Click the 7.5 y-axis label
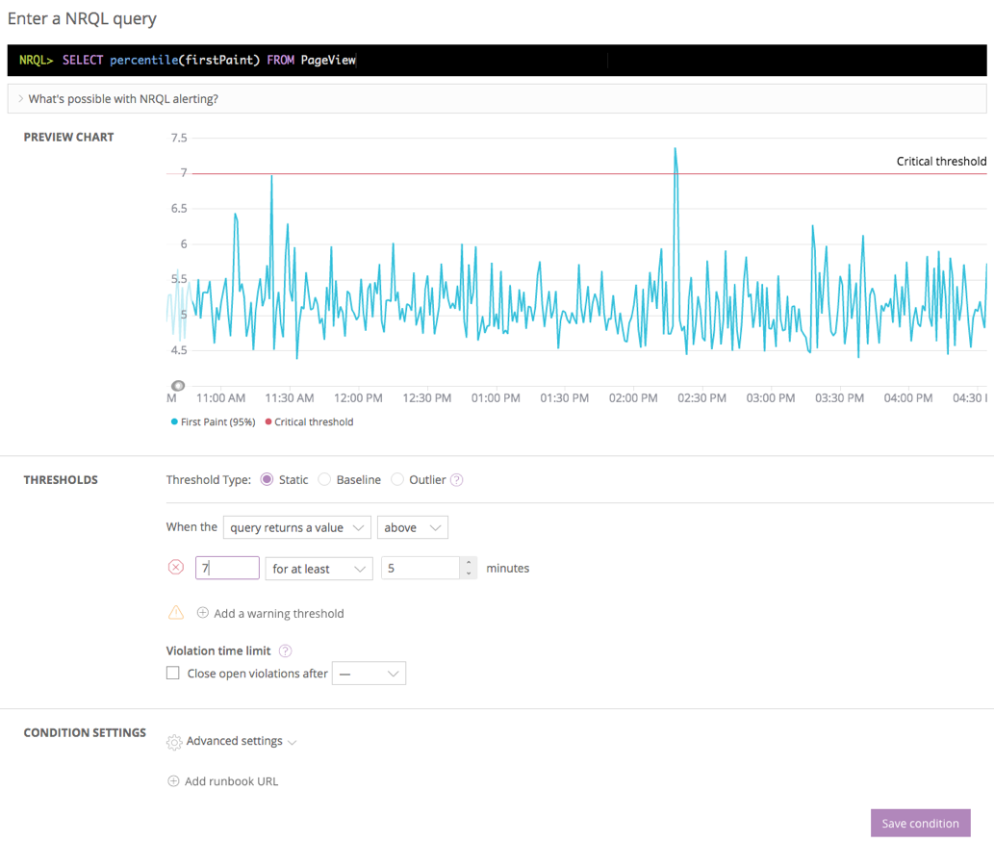Image resolution: width=994 pixels, height=841 pixels. pyautogui.click(x=179, y=138)
